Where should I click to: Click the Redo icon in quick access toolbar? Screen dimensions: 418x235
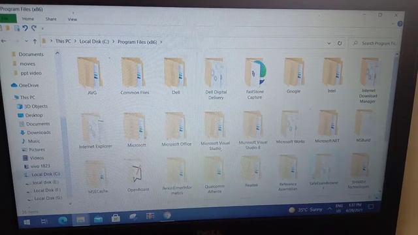[34, 28]
